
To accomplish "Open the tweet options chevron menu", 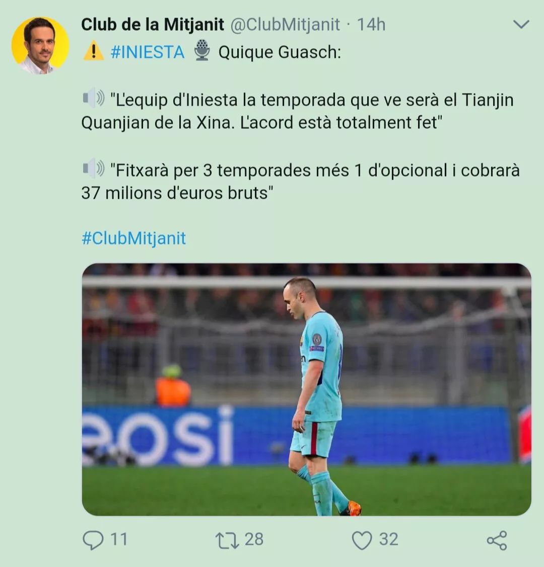I will tap(521, 25).
